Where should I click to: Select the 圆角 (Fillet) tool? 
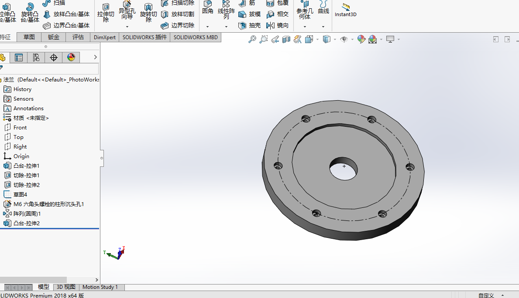(208, 7)
